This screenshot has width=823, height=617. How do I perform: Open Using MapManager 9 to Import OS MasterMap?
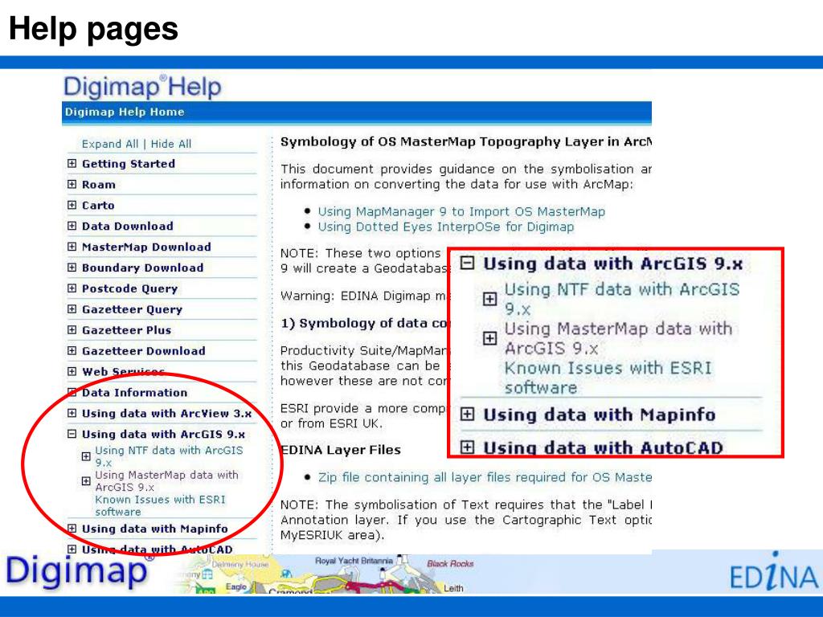(461, 211)
